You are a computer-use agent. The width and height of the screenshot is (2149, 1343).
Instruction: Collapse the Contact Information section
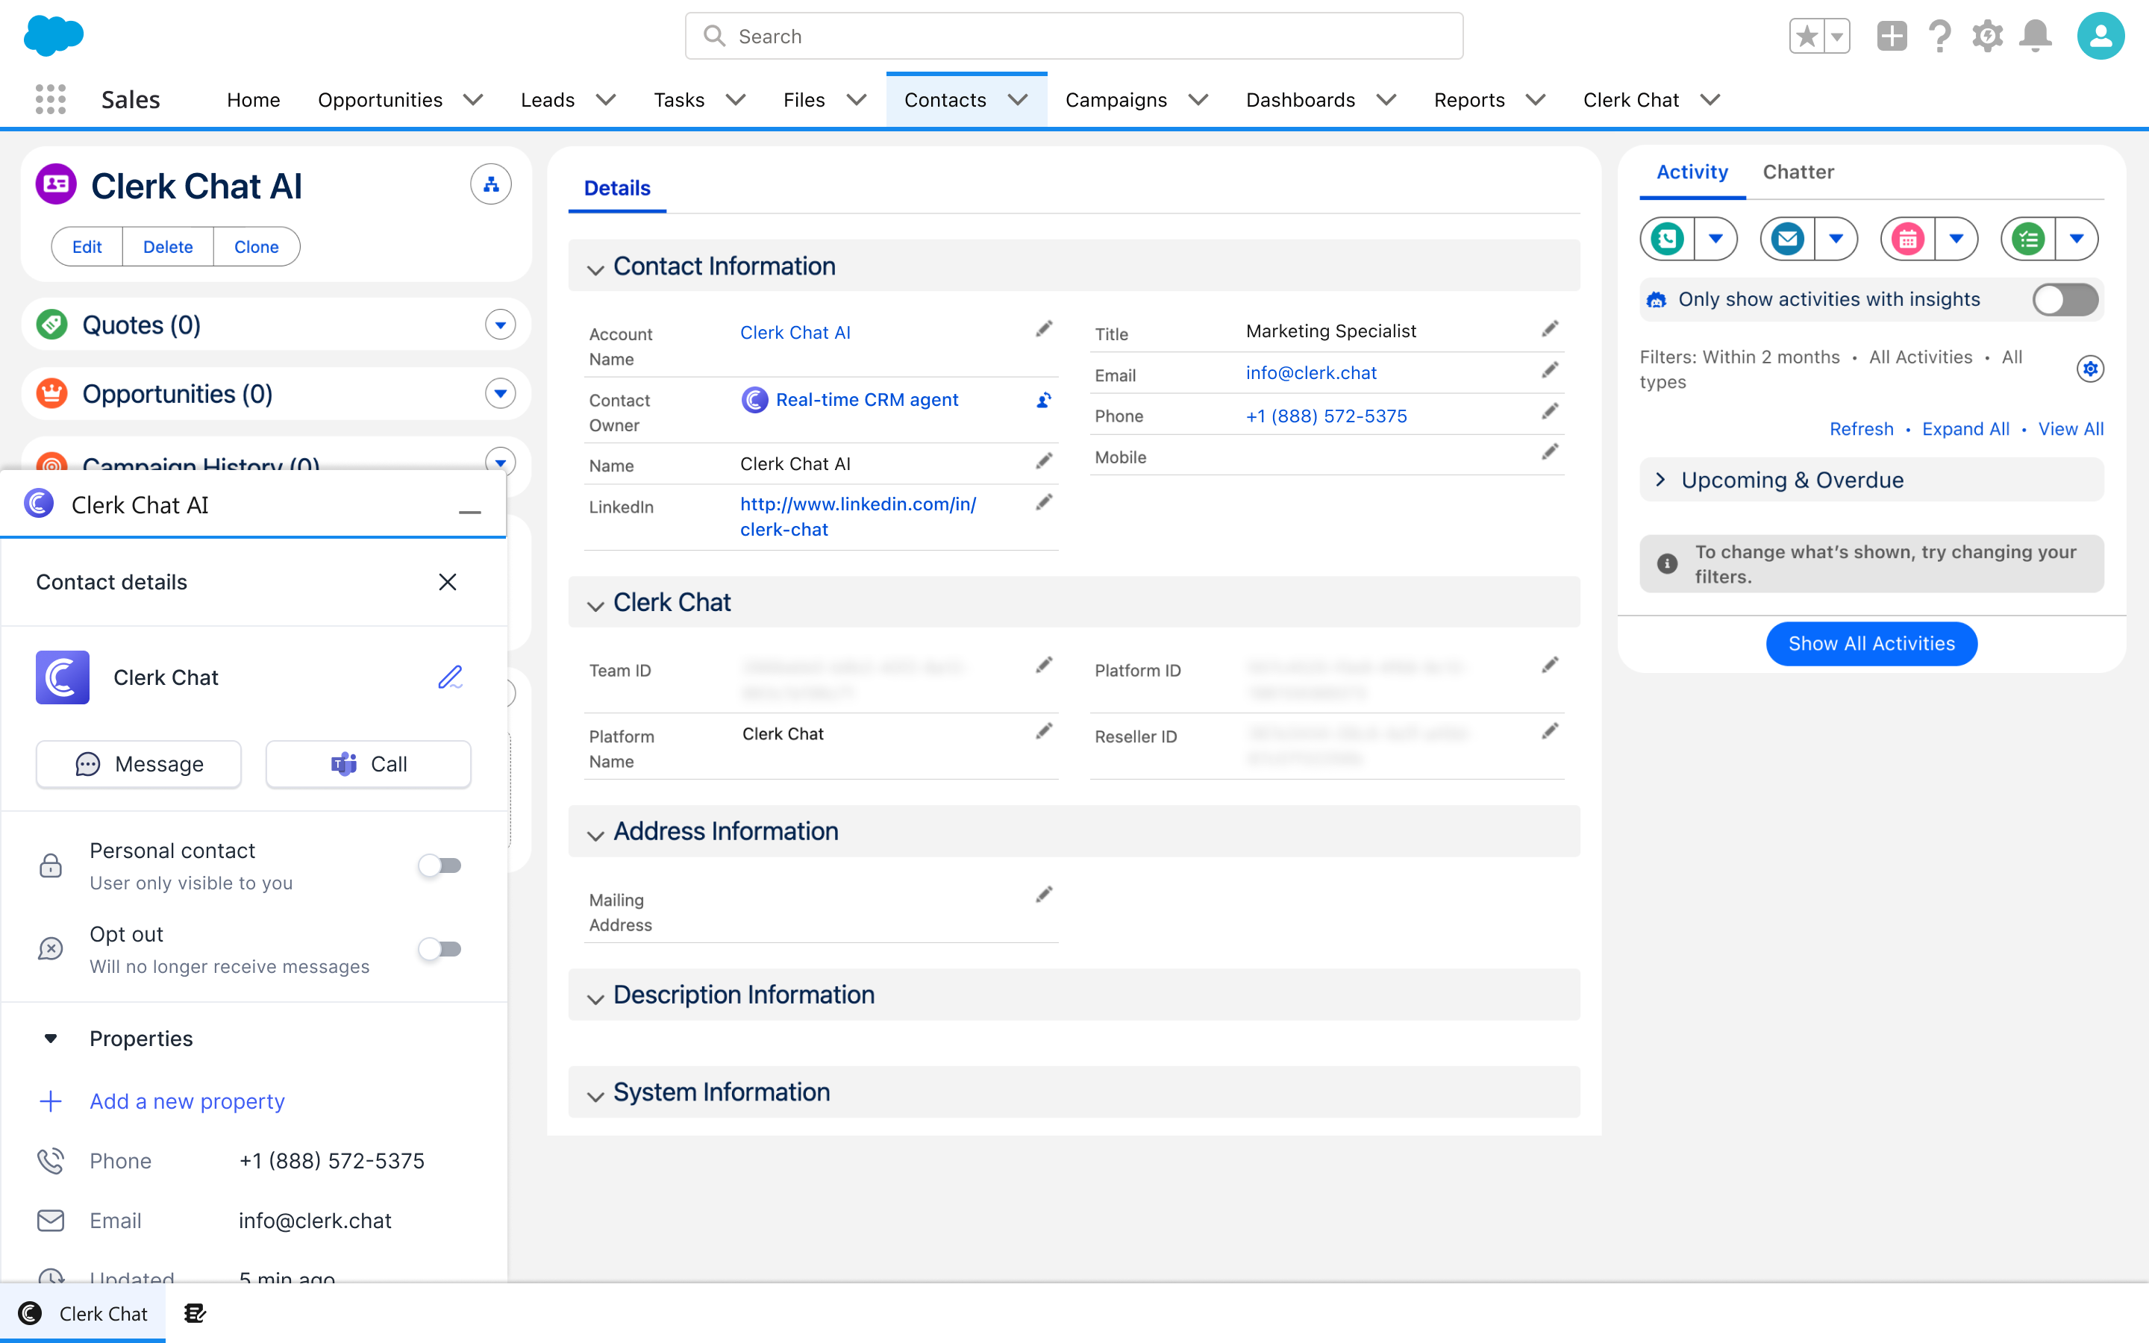pos(595,267)
